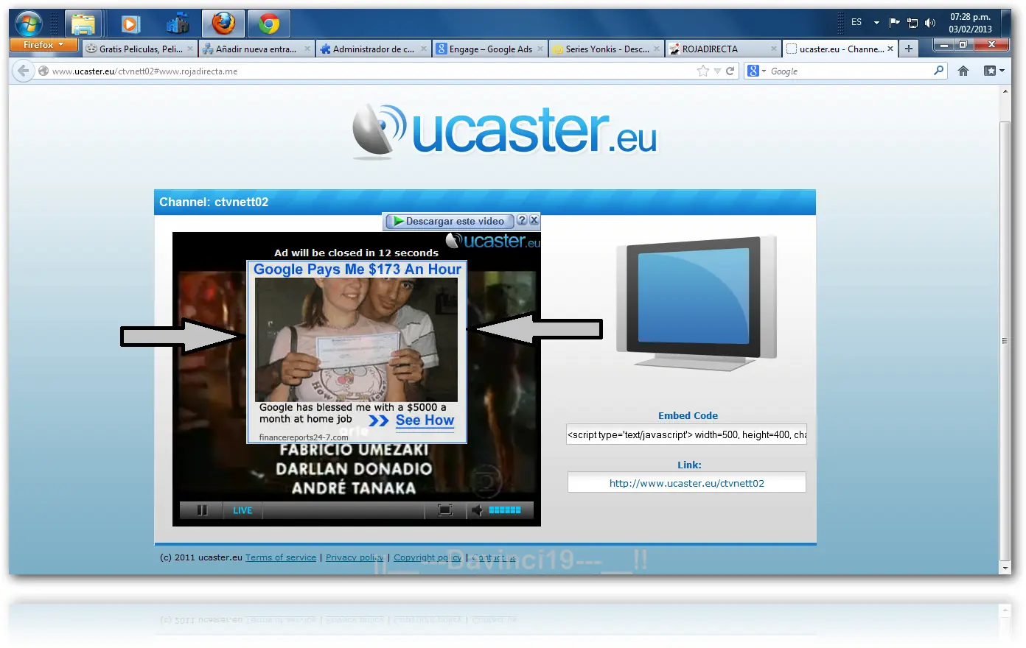Open the Copyright policy link

pos(427,557)
